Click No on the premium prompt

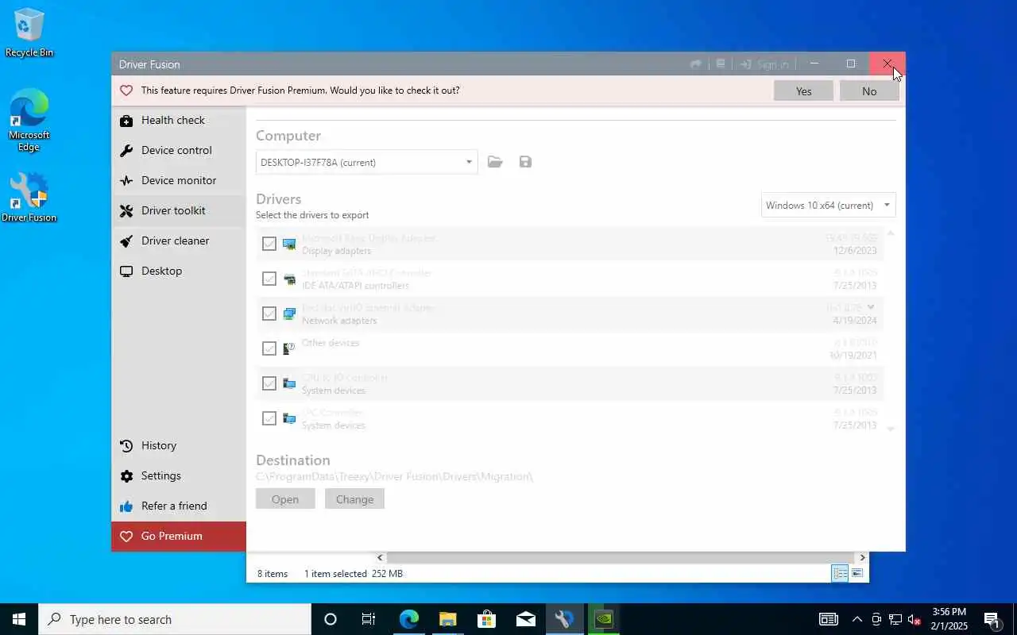click(x=869, y=91)
